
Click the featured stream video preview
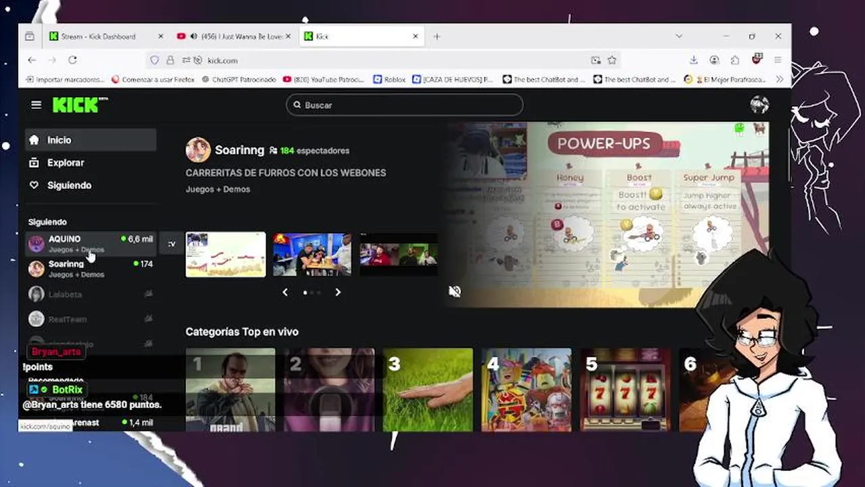coord(607,214)
